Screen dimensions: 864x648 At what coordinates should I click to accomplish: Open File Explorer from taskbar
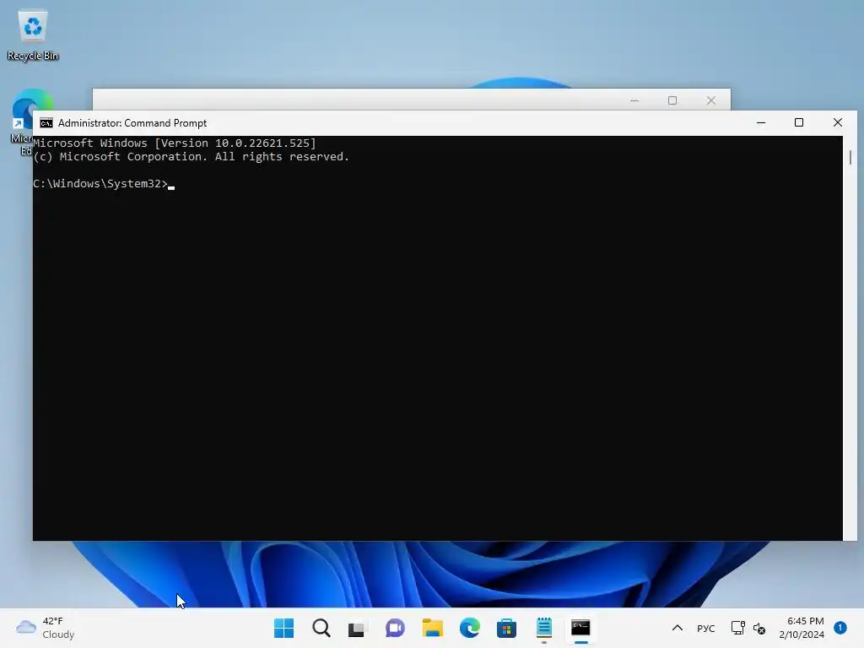pyautogui.click(x=433, y=628)
